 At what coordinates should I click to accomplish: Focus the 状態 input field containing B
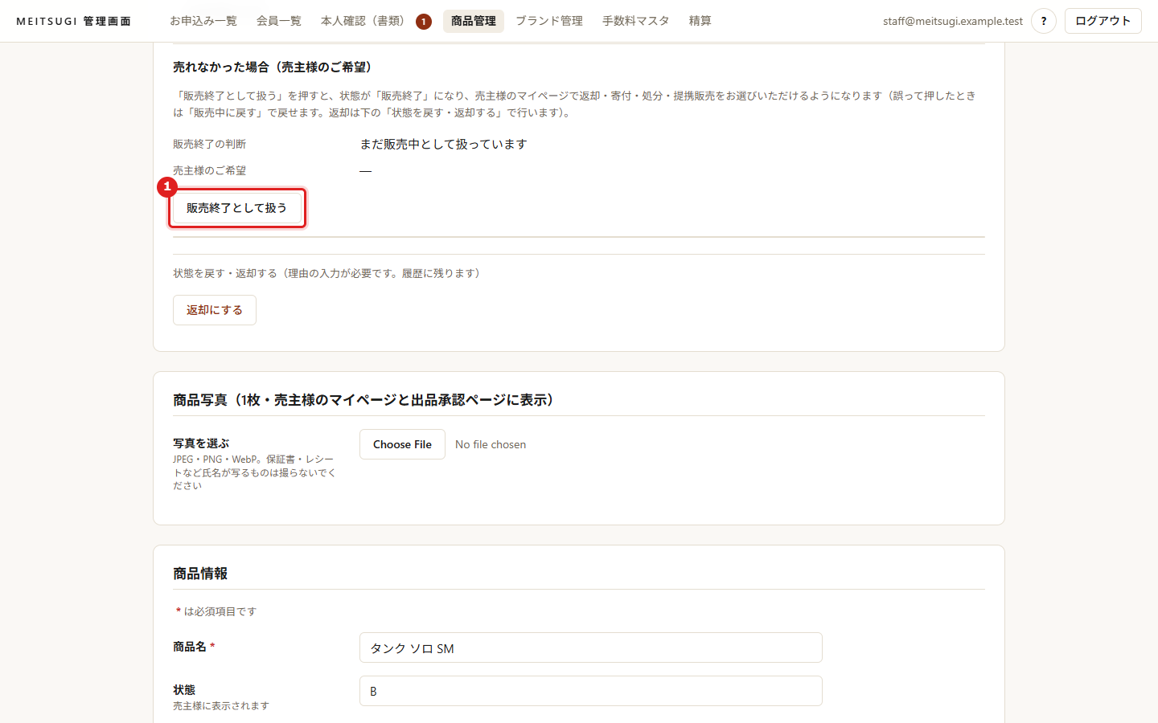click(x=591, y=691)
